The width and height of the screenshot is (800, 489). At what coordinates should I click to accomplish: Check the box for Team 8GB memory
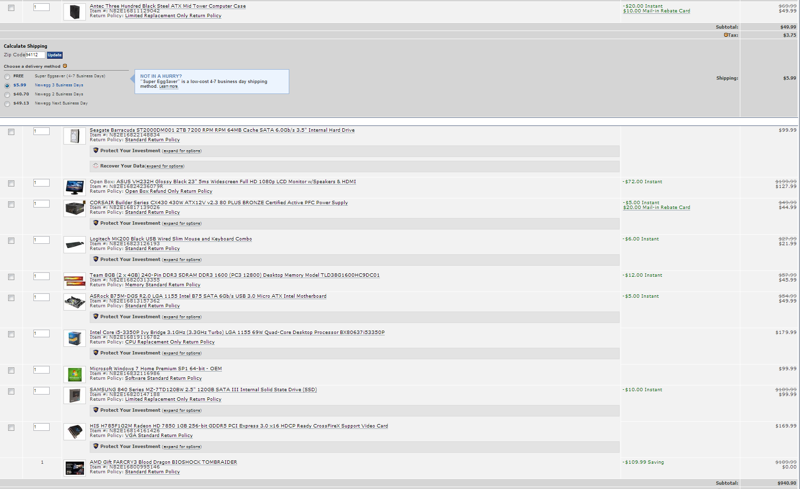(x=11, y=277)
